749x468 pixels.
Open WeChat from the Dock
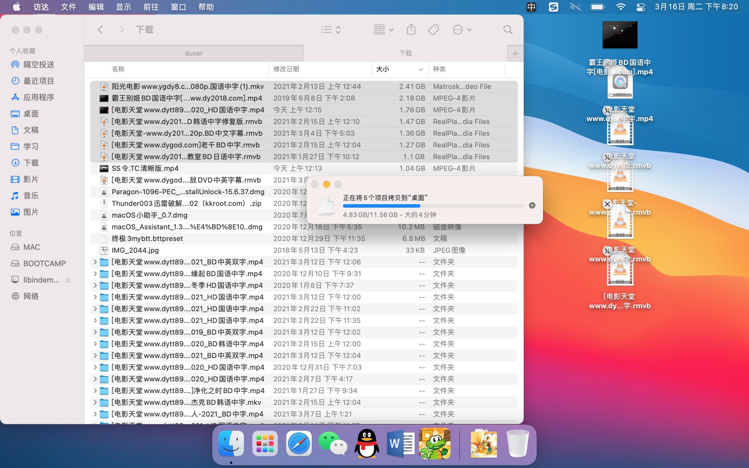(x=334, y=443)
